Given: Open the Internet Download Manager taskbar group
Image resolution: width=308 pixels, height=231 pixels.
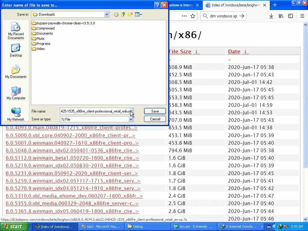Looking at the screenshot, I should [241, 227].
